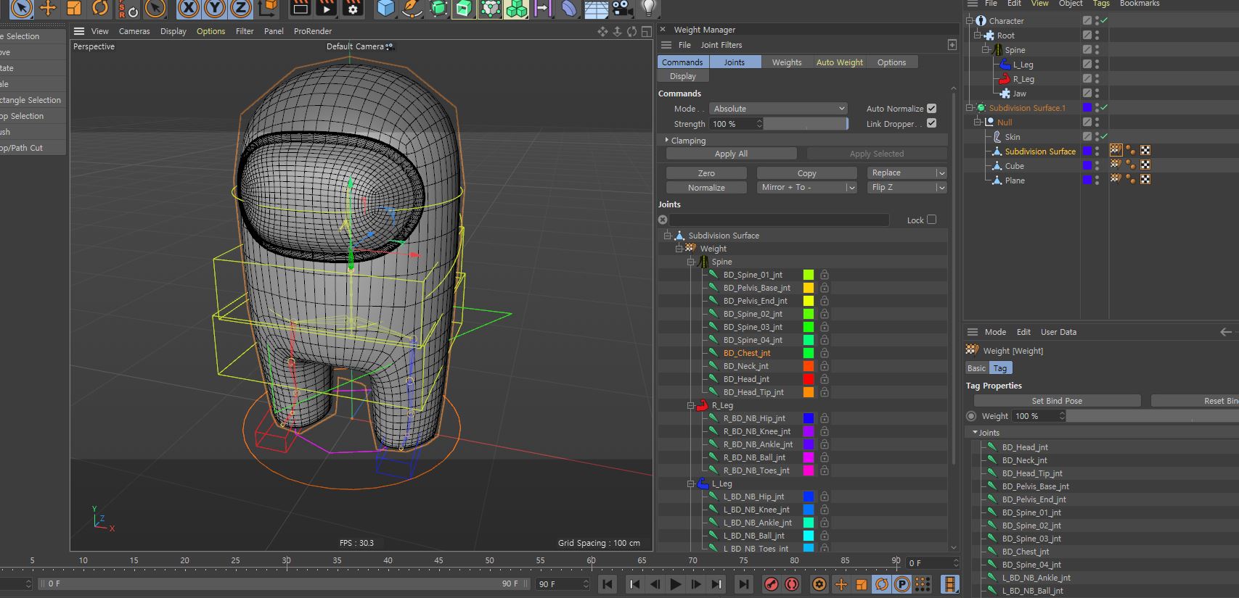Collapse the Spine joint group in Weight Manager
This screenshot has width=1239, height=598.
[690, 262]
